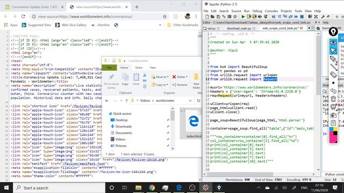Open the Move to dropdown in Explorer

click(160, 77)
